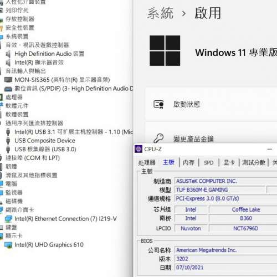Collapse the 顯示卡 category
The image size is (277, 277).
pos(14,236)
